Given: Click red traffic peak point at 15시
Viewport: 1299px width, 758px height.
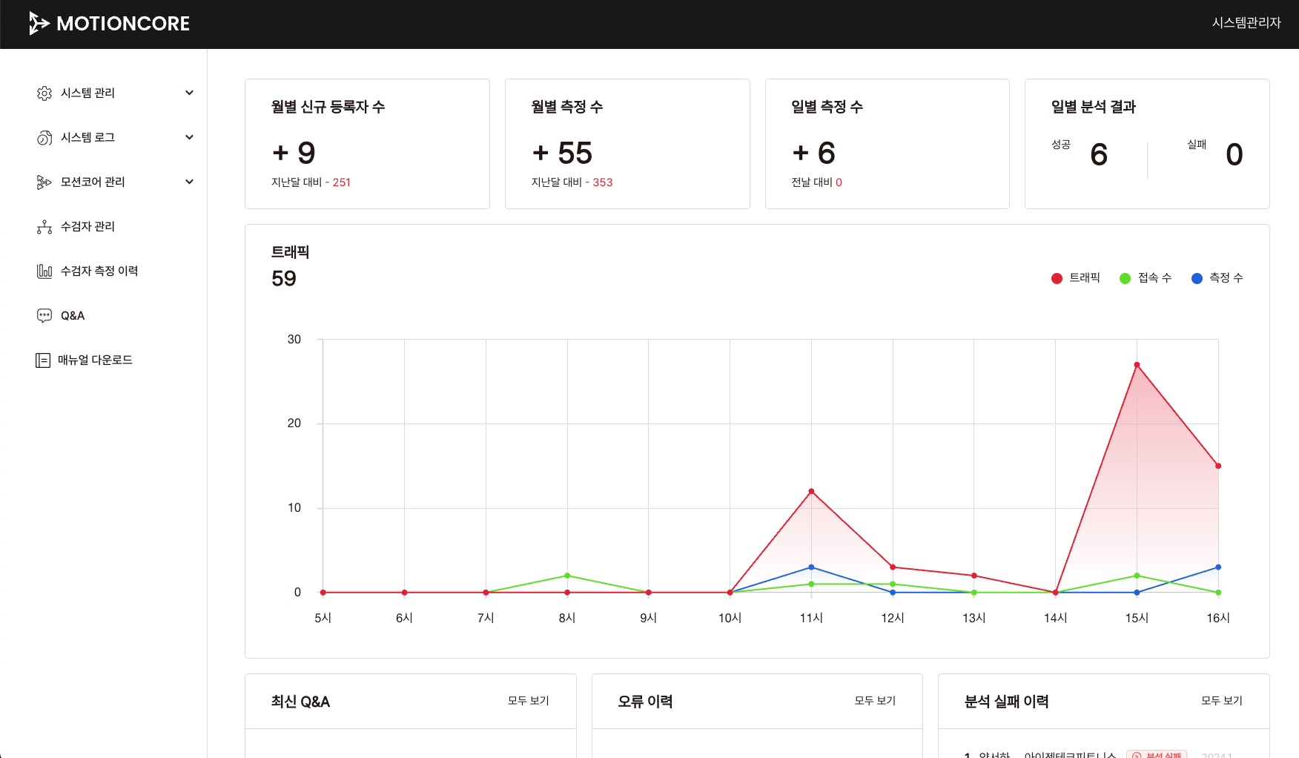Looking at the screenshot, I should click(1137, 365).
